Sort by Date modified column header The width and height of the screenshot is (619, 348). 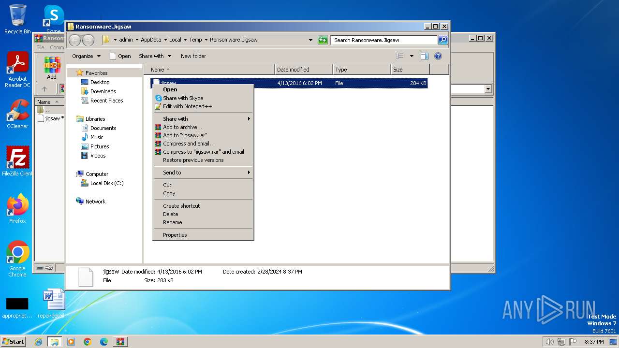point(304,70)
